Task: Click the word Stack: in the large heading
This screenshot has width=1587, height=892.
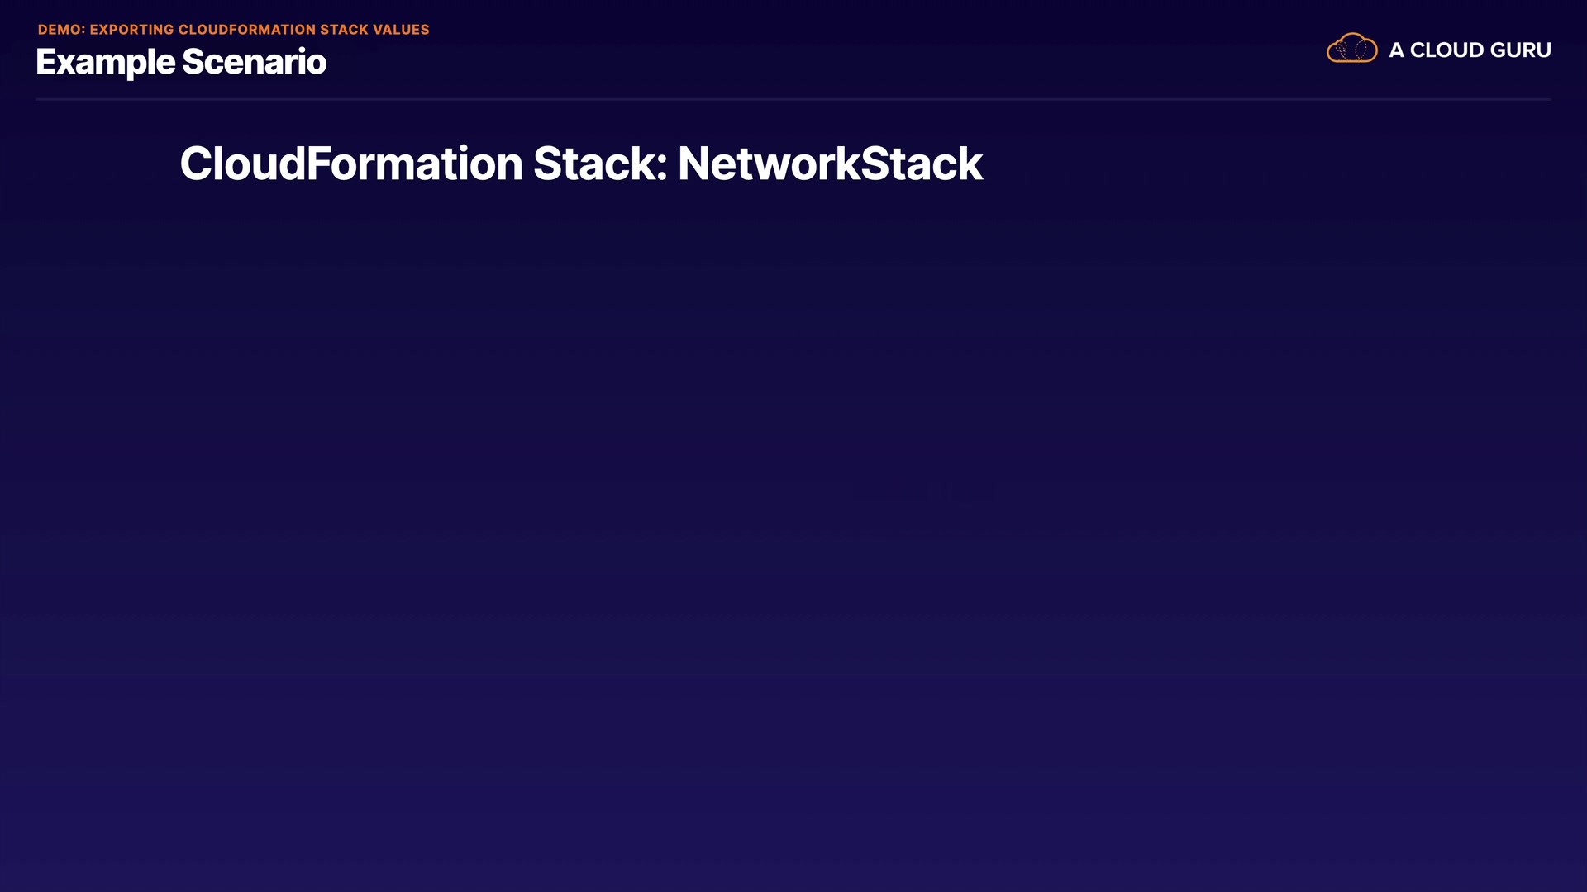Action: [x=600, y=164]
